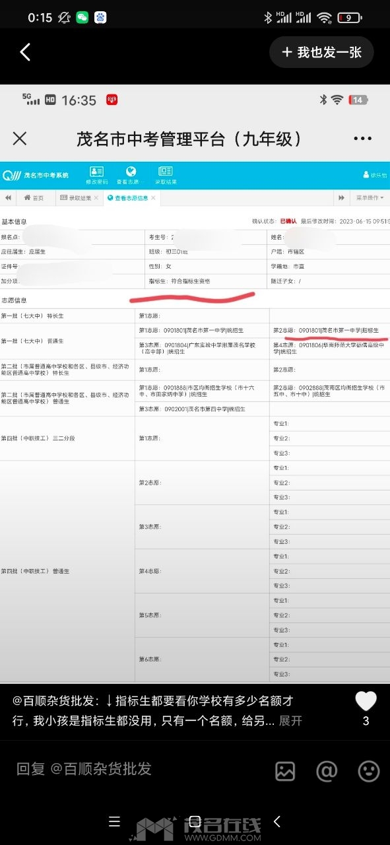Click the tab scroll-right double arrow
This screenshot has height=845, width=390.
[x=341, y=198]
